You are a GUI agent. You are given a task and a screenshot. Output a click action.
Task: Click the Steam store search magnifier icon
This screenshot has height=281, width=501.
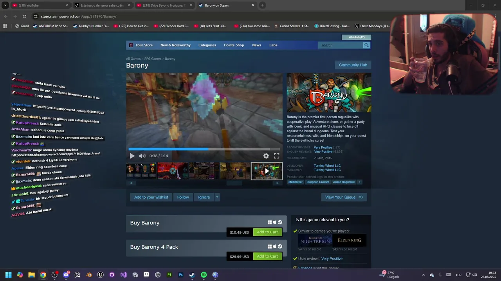pyautogui.click(x=366, y=45)
